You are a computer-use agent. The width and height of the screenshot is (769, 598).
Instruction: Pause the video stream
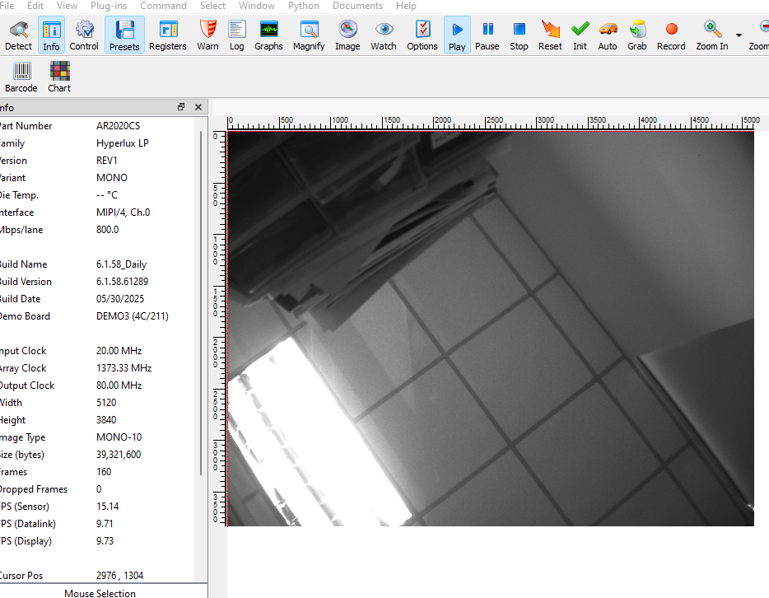point(487,35)
